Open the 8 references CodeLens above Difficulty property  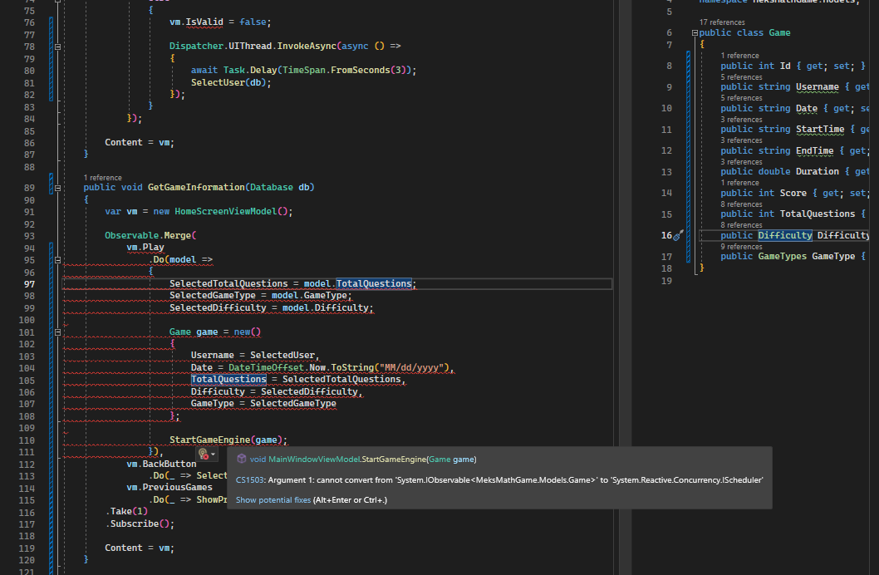click(x=742, y=225)
